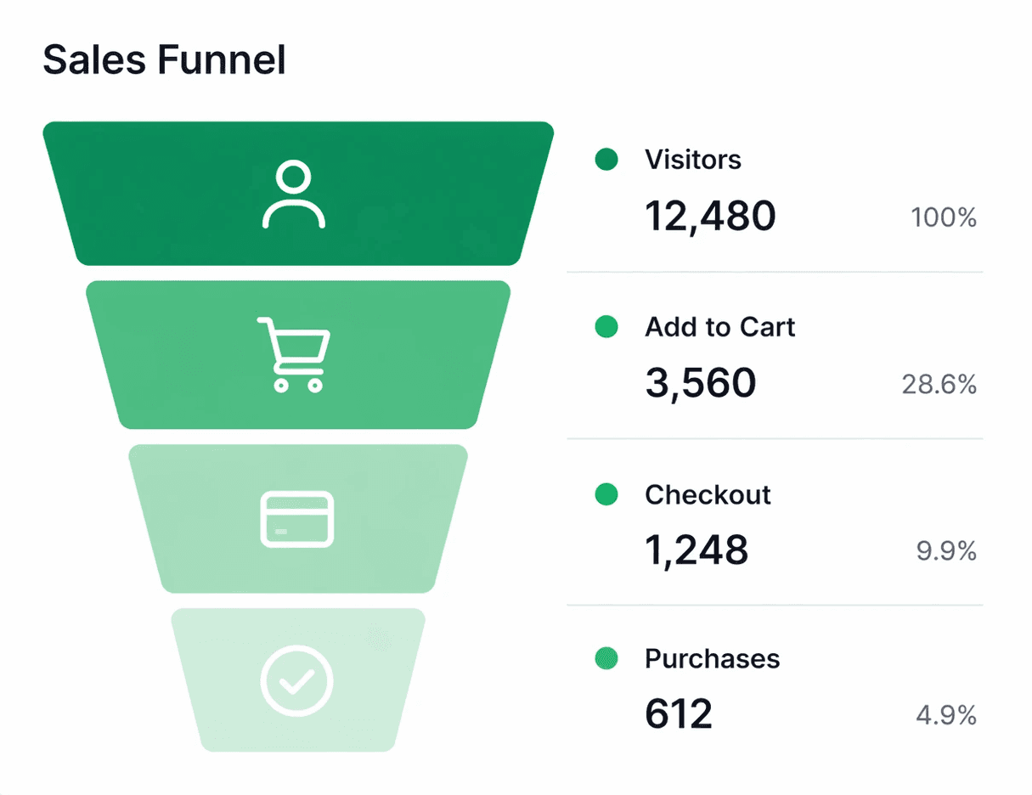Click the Purchases label
Viewport: 1032px width, 795px height.
coord(713,658)
